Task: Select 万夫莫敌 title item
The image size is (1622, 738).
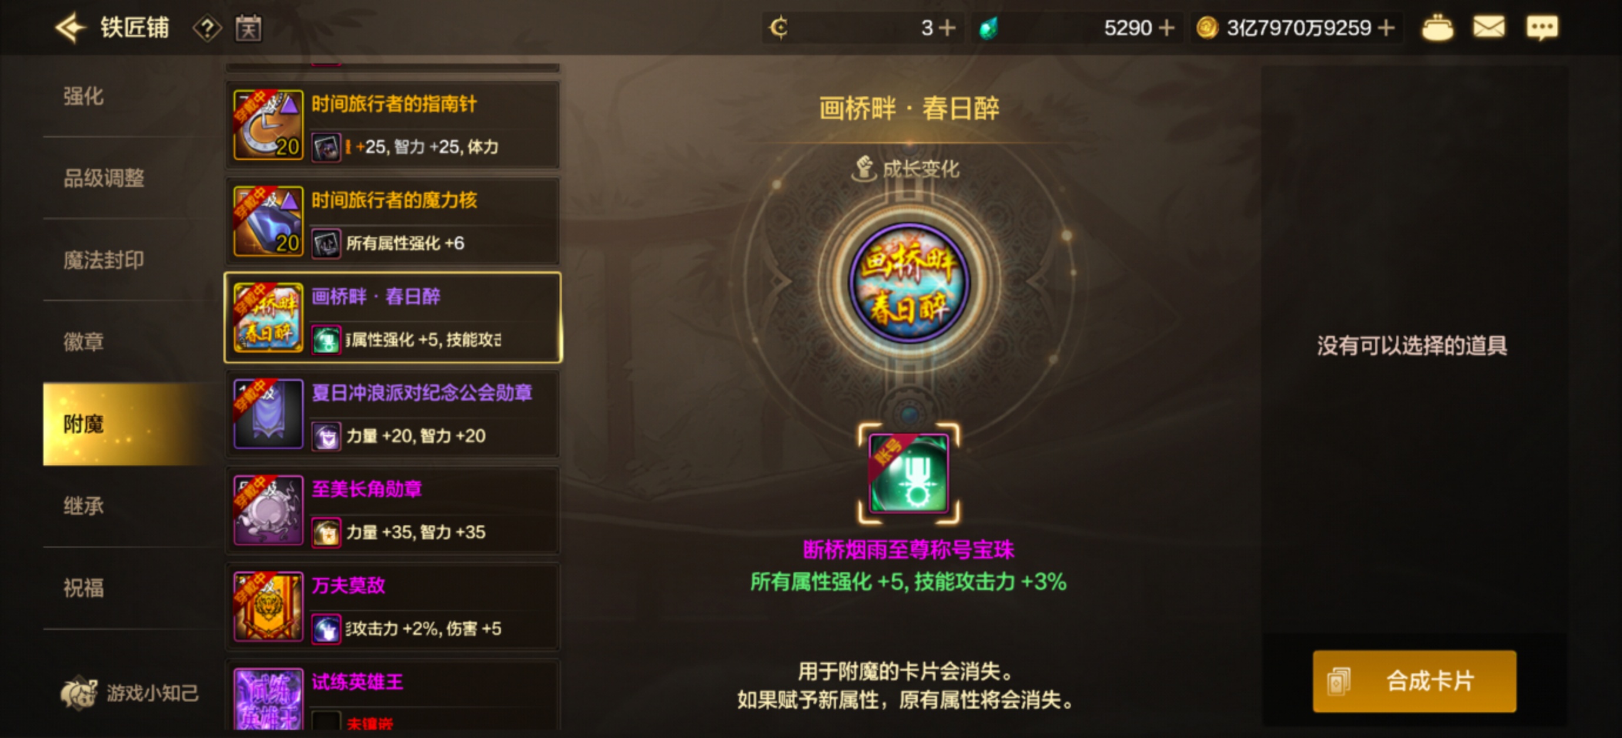Action: point(393,606)
